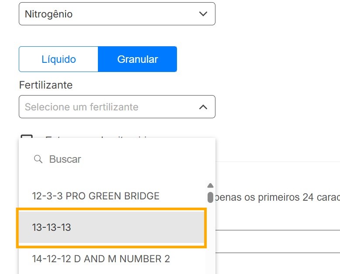The width and height of the screenshot is (340, 274).
Task: Click the Buscar search field
Action: click(x=122, y=159)
